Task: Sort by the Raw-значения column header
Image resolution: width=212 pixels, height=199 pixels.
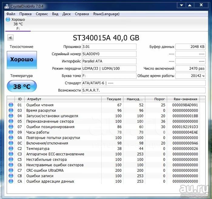Action: tap(185, 99)
